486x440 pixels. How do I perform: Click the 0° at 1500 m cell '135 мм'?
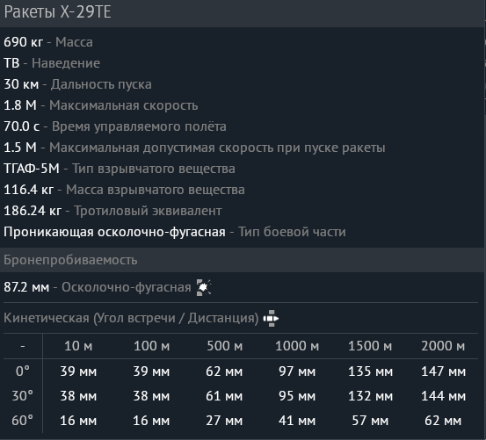click(370, 371)
